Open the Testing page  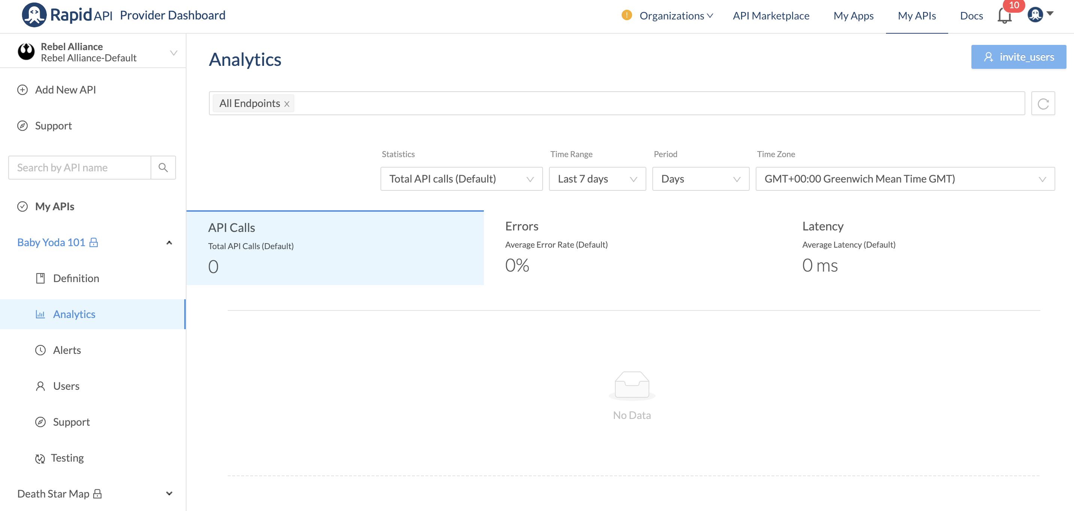click(x=67, y=458)
